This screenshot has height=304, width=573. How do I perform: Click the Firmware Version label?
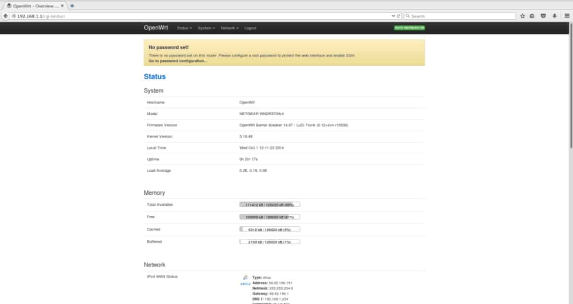coord(162,125)
